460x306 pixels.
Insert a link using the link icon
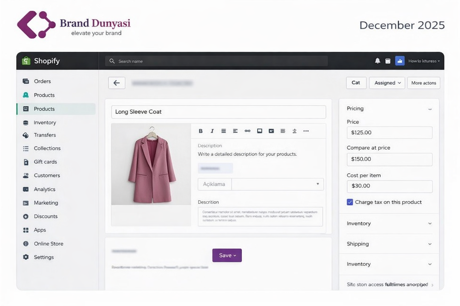click(247, 131)
